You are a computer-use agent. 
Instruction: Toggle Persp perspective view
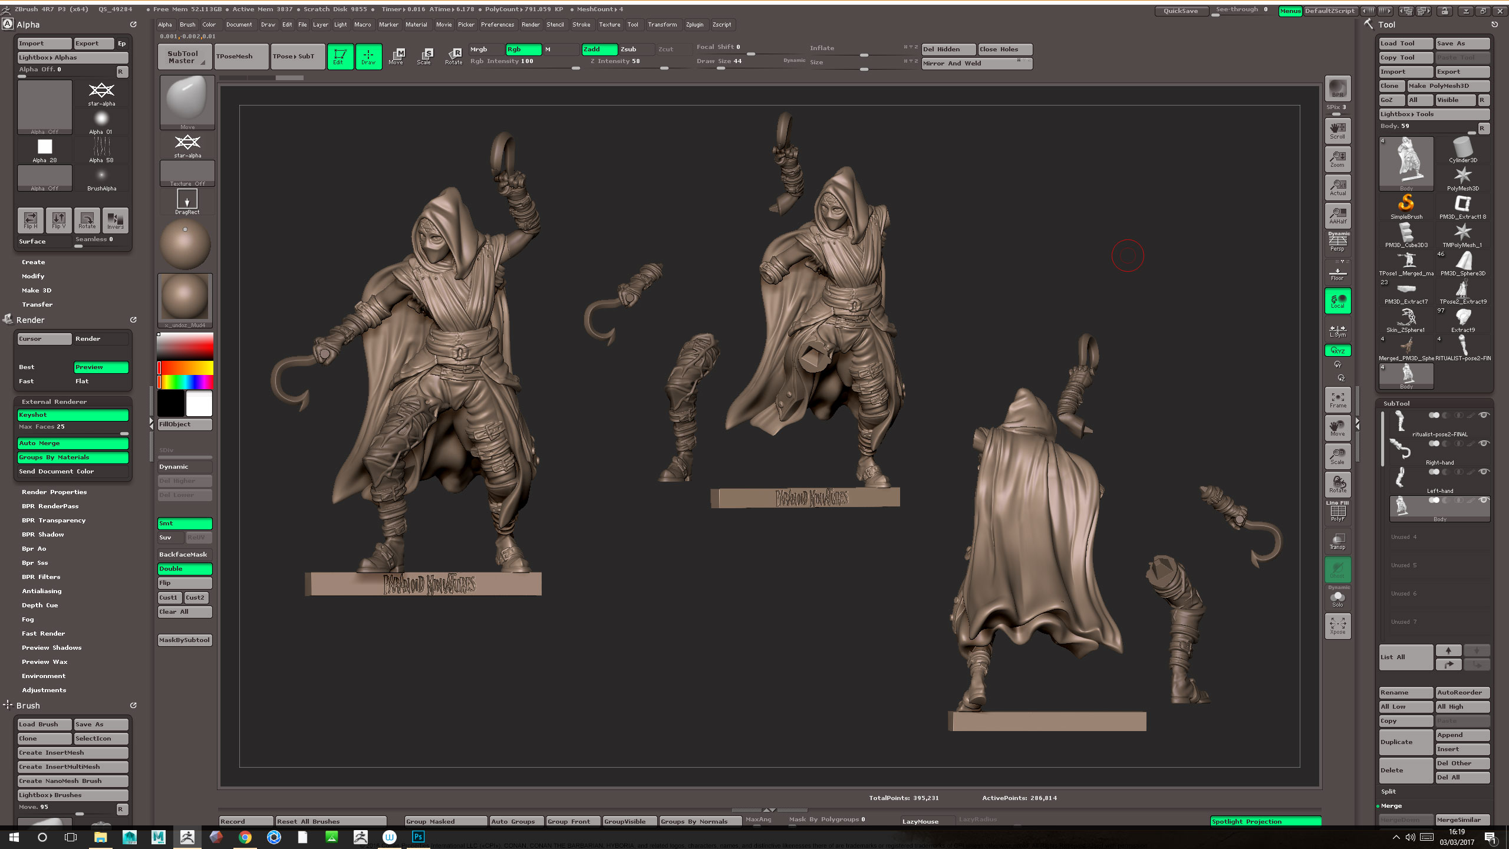pyautogui.click(x=1337, y=242)
